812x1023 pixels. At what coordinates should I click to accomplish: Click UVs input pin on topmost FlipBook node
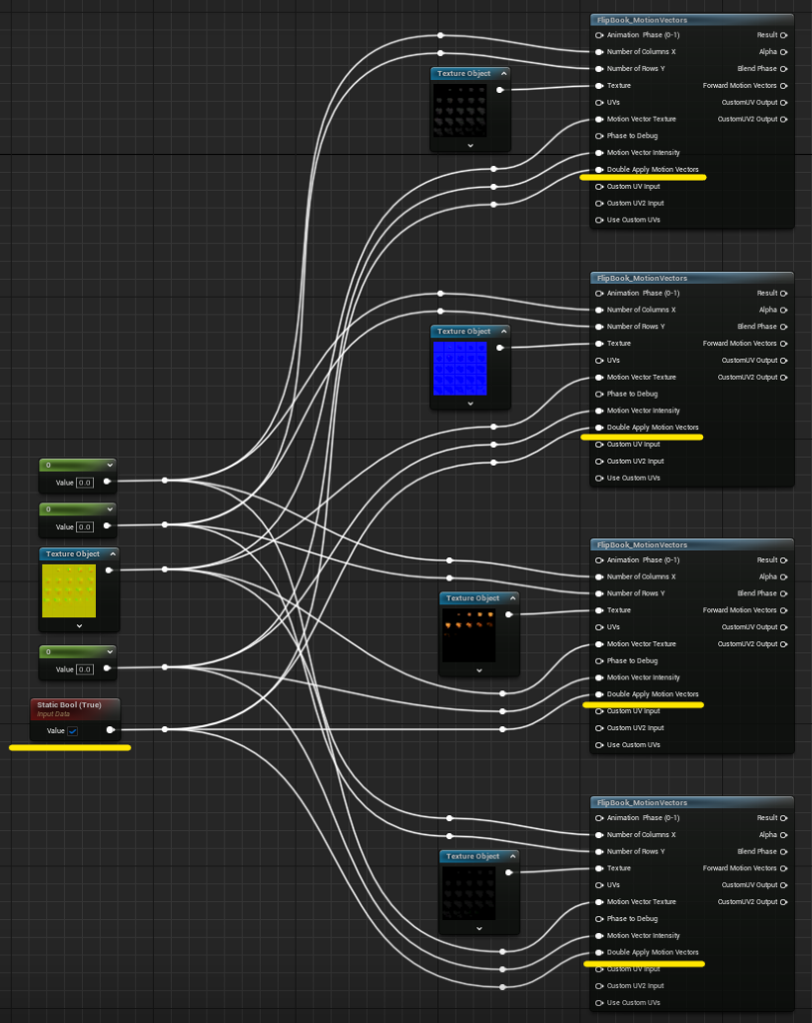click(x=599, y=103)
